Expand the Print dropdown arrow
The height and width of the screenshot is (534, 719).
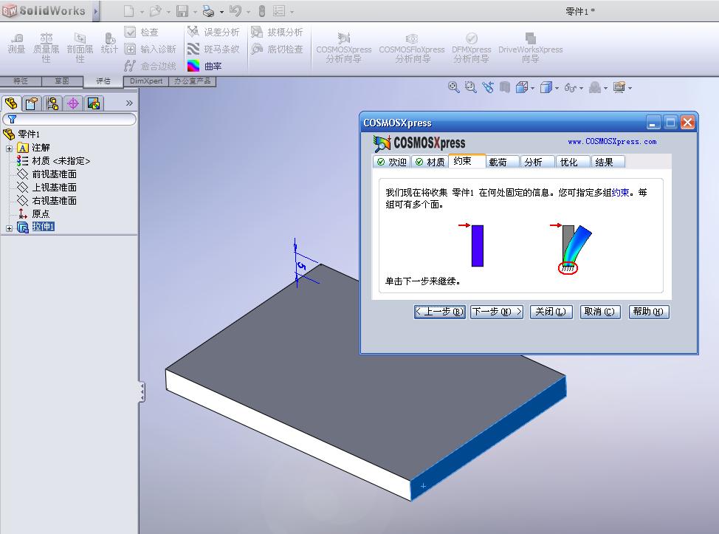tap(222, 12)
